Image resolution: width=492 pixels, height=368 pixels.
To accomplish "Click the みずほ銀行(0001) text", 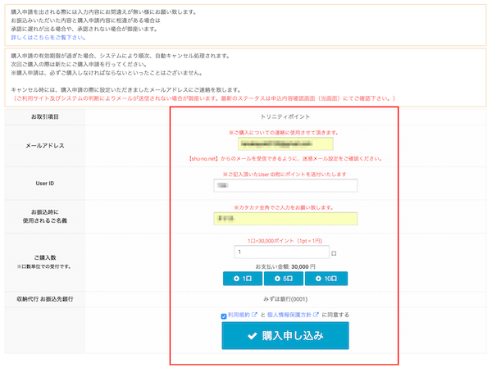I will (x=285, y=299).
